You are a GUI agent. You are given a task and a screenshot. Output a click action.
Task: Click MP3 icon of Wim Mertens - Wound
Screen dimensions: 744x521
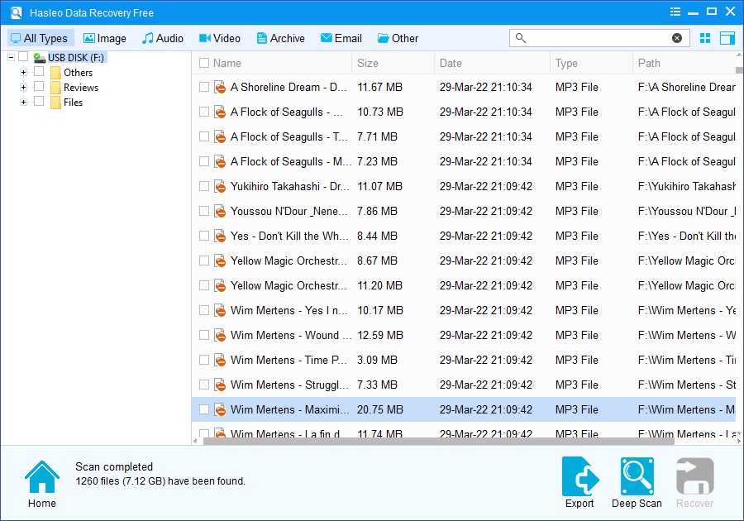tap(220, 335)
